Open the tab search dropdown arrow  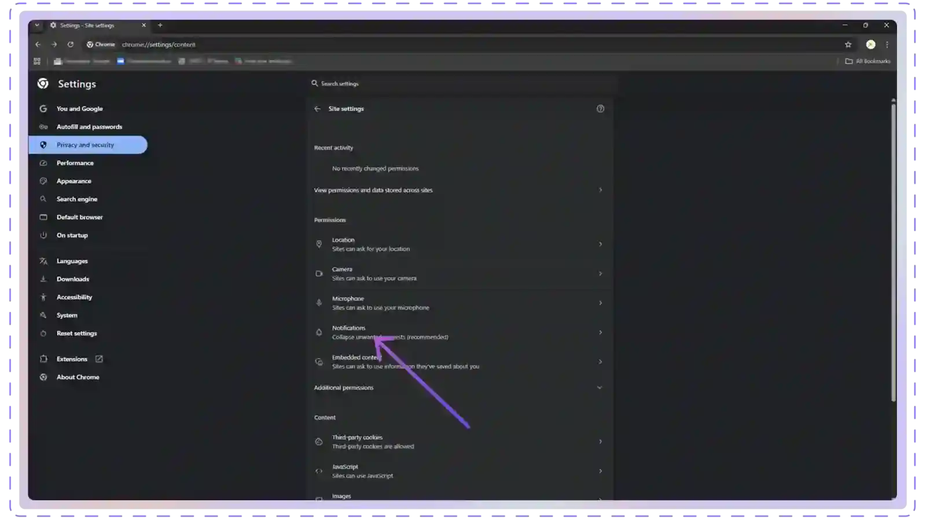37,25
